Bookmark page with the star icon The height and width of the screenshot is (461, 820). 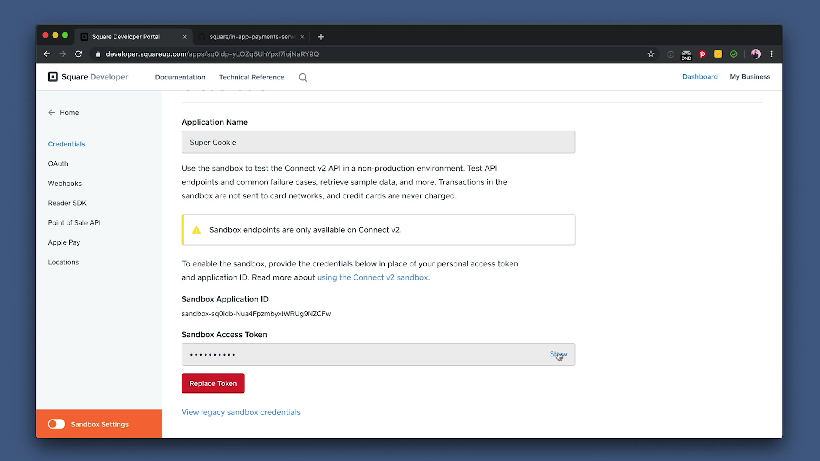[x=651, y=54]
